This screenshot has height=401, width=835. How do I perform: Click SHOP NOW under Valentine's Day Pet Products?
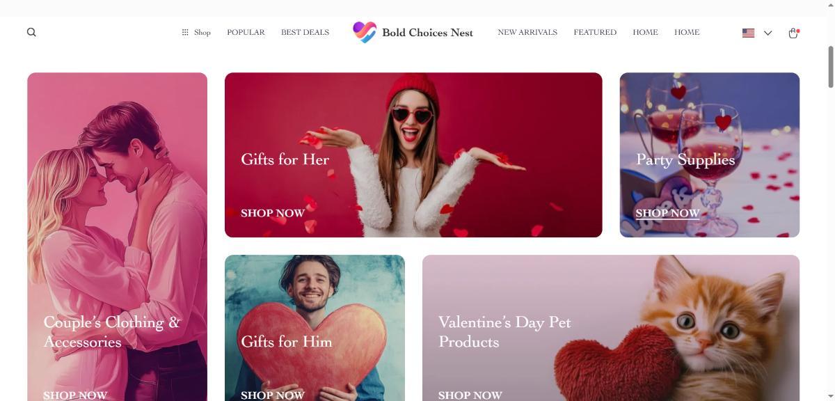coord(470,395)
